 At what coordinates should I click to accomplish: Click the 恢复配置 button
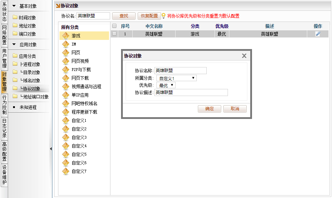pos(149,16)
